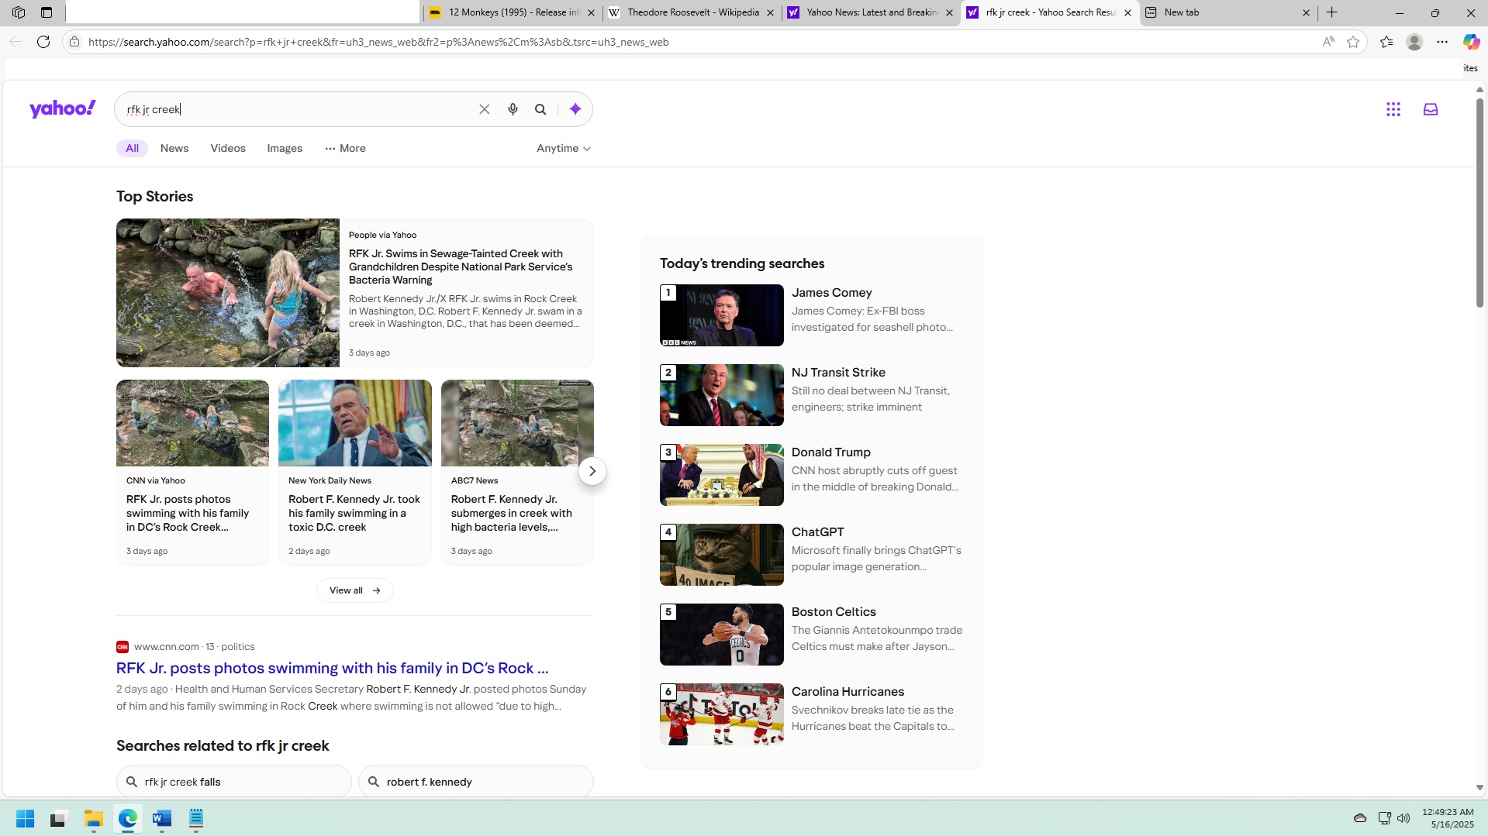Open the system clock and date
The image size is (1488, 836).
(1448, 818)
